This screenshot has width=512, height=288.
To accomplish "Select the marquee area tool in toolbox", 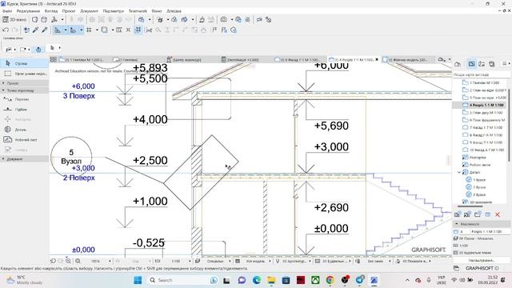I will (25, 74).
